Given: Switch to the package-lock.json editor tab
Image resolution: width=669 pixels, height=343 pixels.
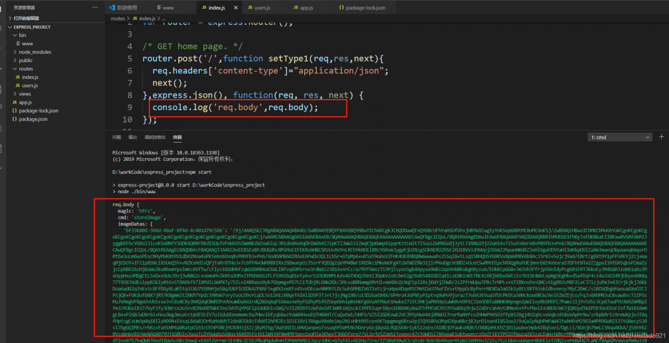Looking at the screenshot, I should pyautogui.click(x=366, y=8).
